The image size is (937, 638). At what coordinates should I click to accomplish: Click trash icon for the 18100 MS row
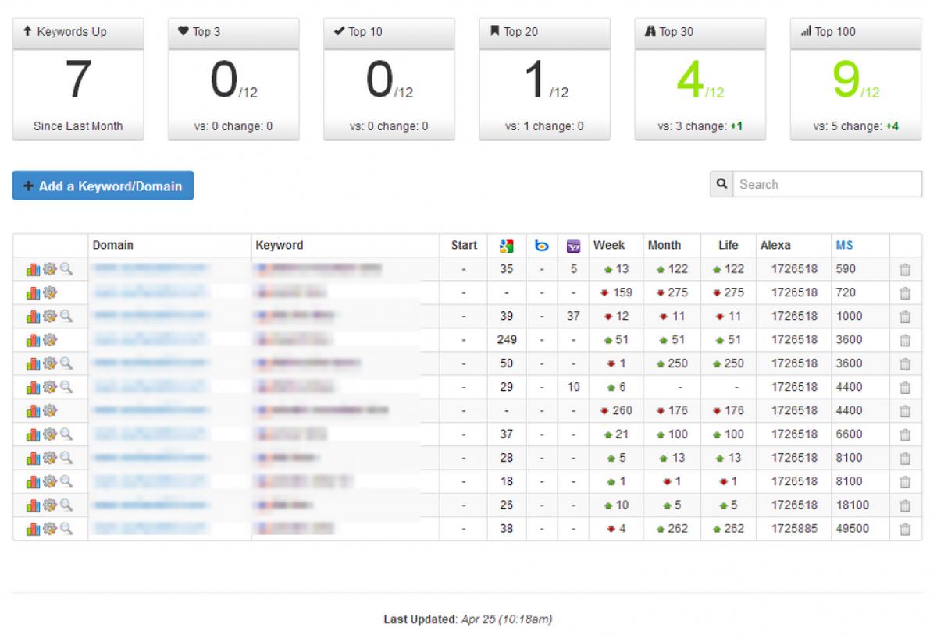(x=905, y=505)
